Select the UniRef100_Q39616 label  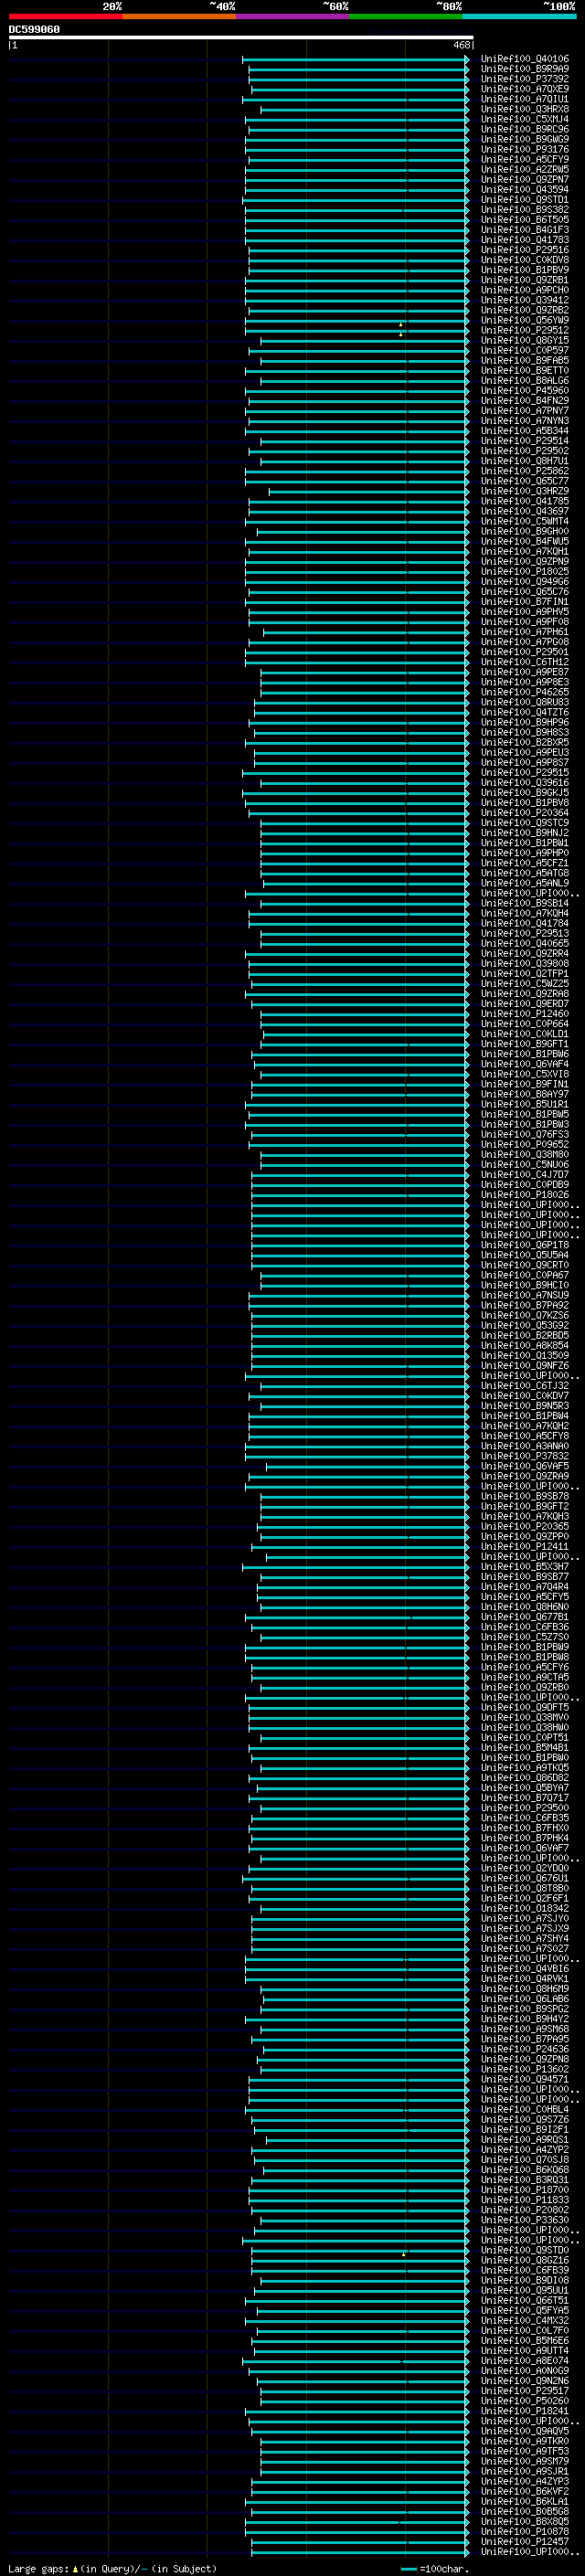[x=525, y=782]
